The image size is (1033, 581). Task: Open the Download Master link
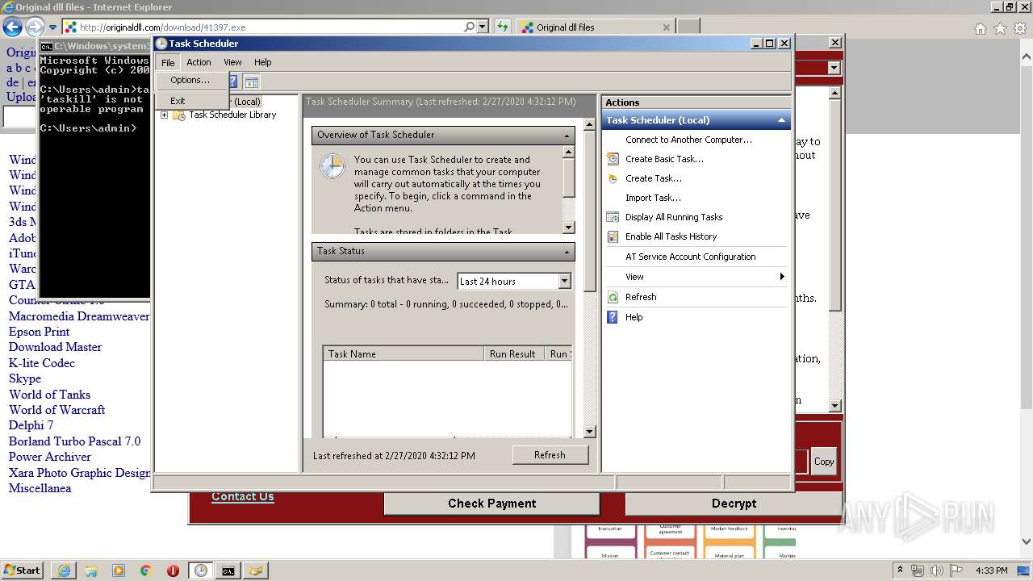(55, 347)
